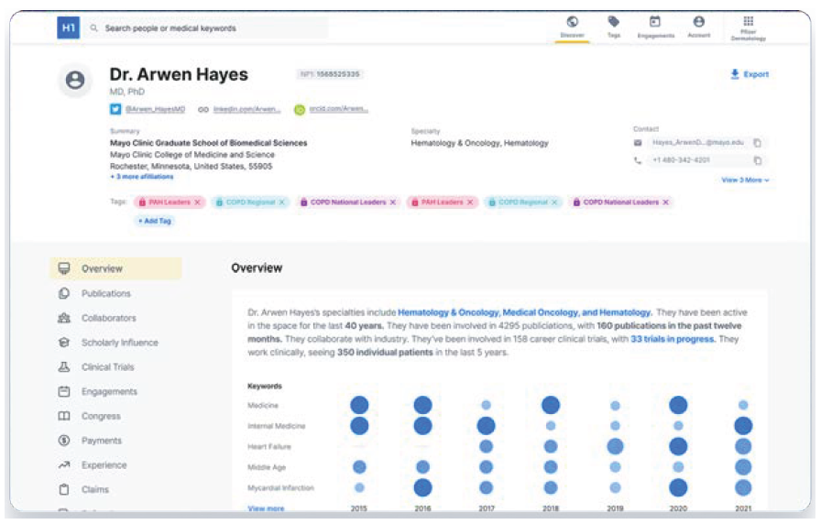Remove the first COPD Regional tag

coord(282,202)
